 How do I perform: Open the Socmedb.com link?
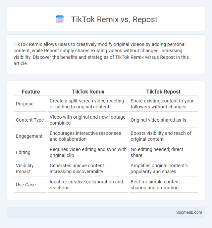[189, 212]
